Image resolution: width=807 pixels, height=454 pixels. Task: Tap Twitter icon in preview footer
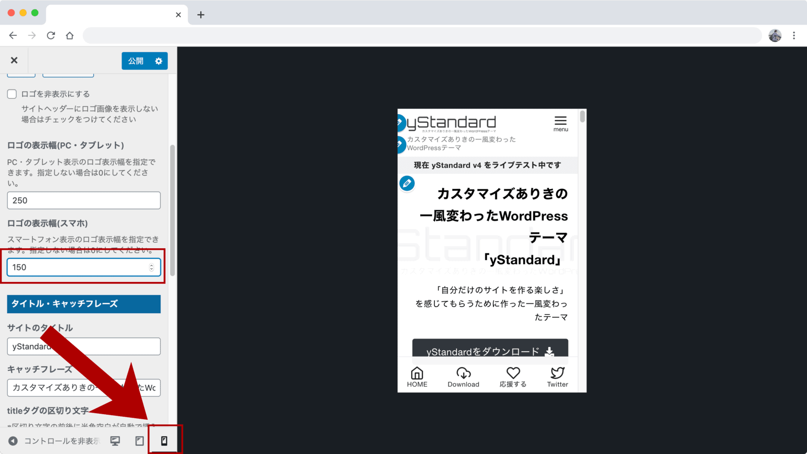(x=557, y=377)
